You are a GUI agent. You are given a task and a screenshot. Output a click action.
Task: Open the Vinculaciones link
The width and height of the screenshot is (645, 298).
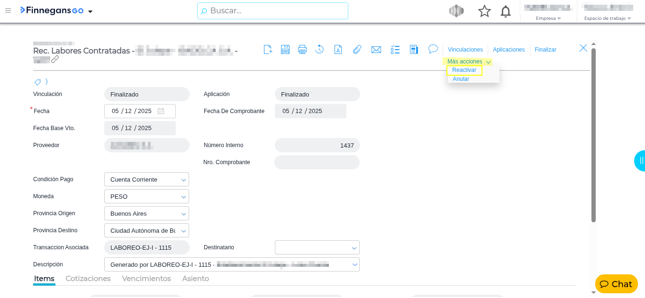click(465, 50)
